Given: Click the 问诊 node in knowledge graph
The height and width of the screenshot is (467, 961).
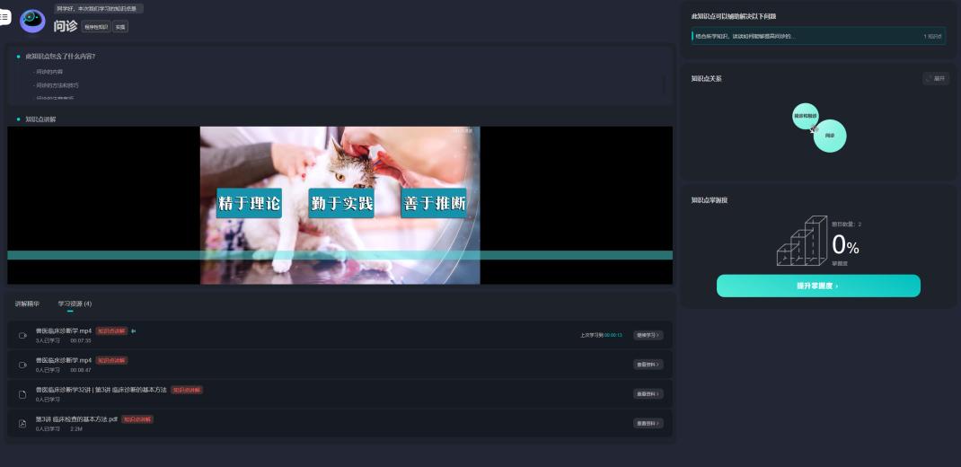Looking at the screenshot, I should [830, 137].
